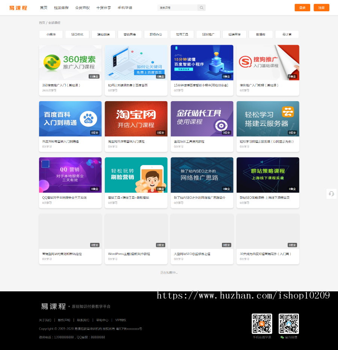338x350 pixels.
Task: Click title 搜狗推广入门教程（基础课）
Action: click(x=259, y=85)
